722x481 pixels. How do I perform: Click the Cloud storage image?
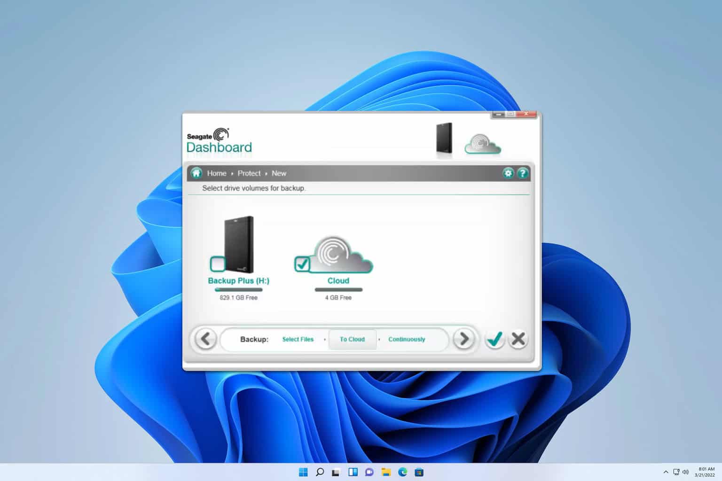click(x=341, y=255)
